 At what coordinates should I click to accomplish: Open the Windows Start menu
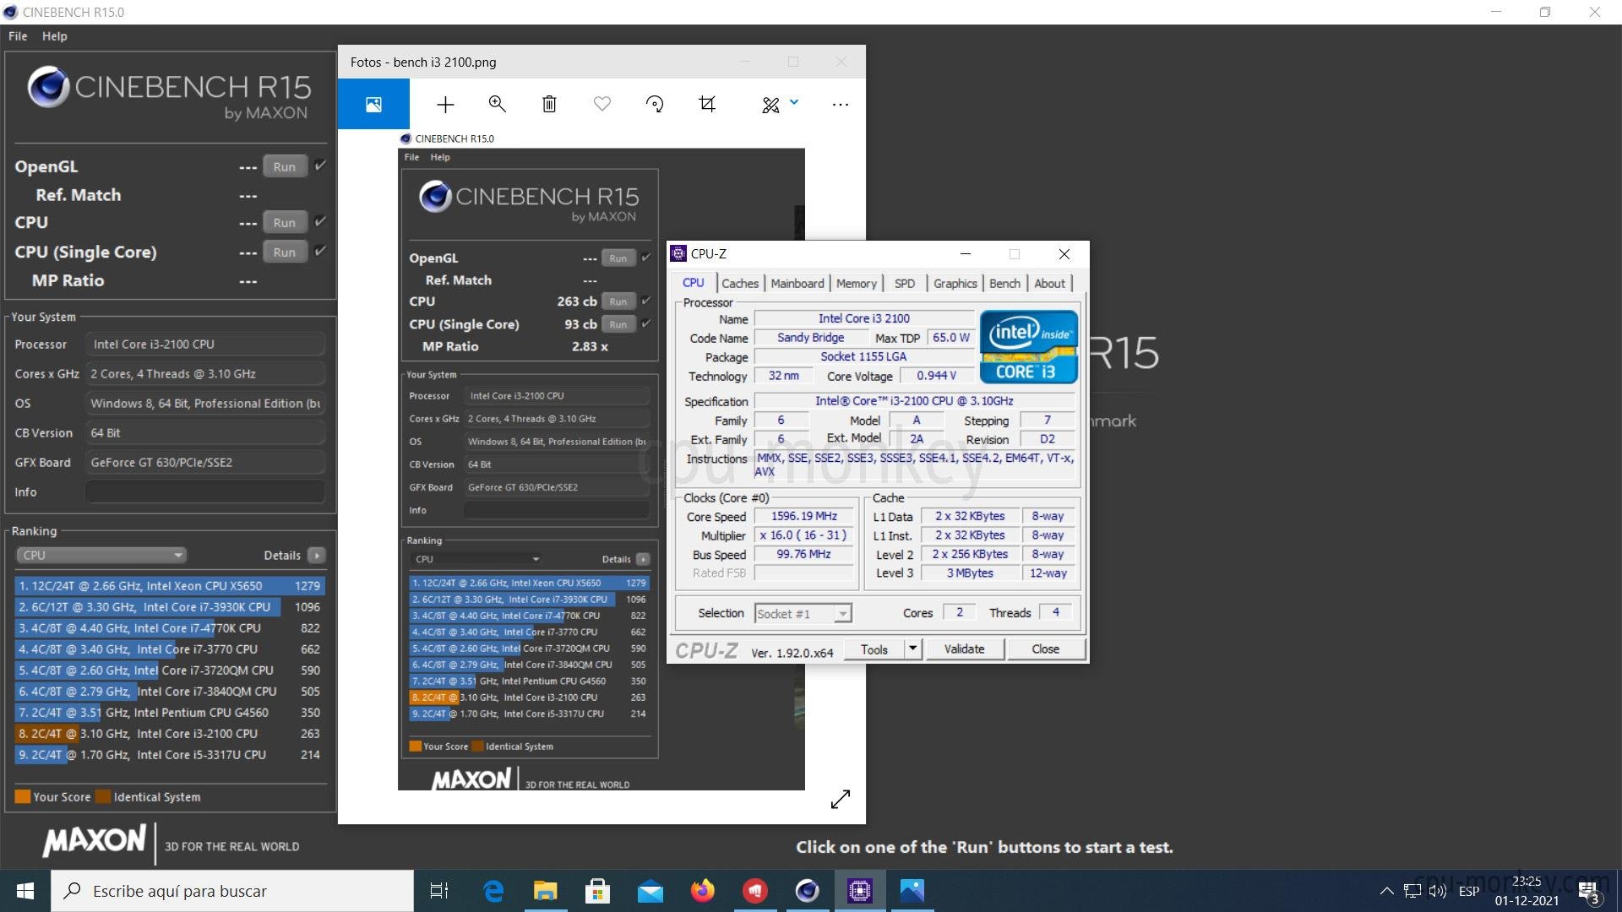[x=25, y=891]
